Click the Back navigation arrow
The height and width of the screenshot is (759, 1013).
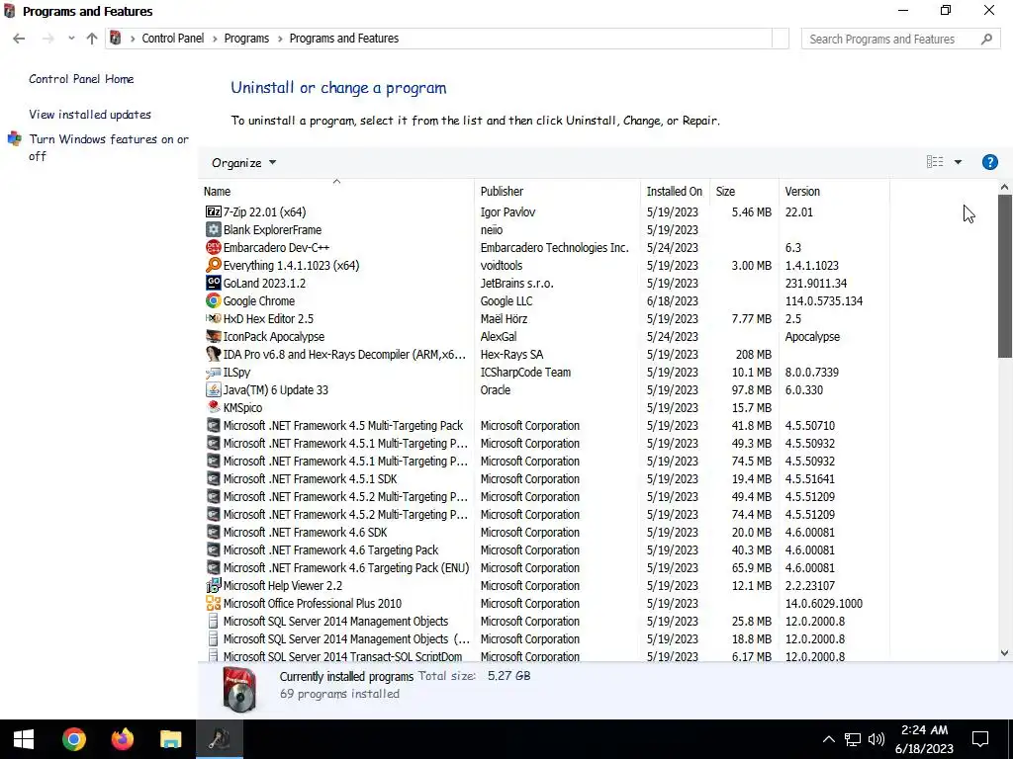pyautogui.click(x=19, y=39)
